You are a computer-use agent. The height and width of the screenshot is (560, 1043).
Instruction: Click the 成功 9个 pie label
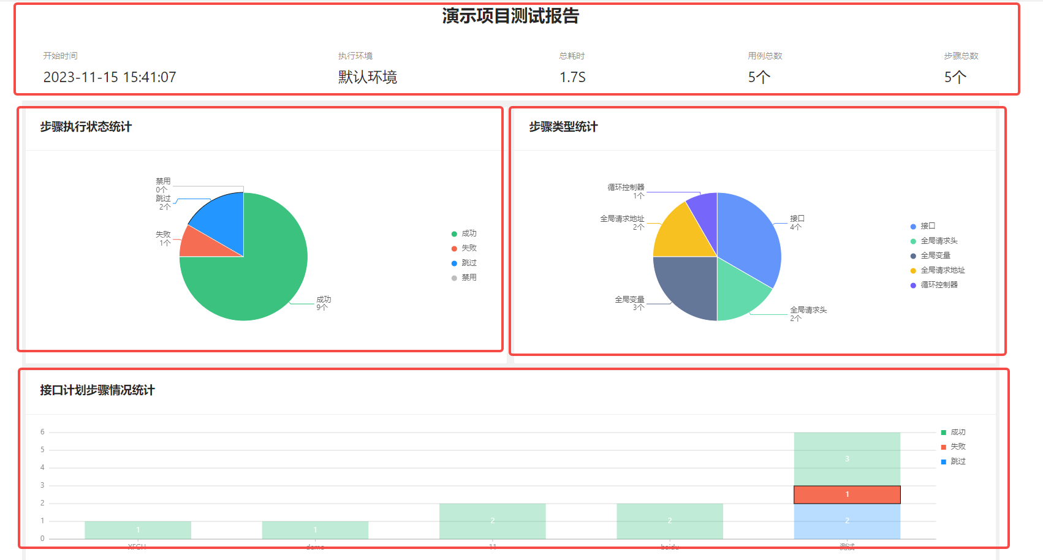(x=324, y=303)
